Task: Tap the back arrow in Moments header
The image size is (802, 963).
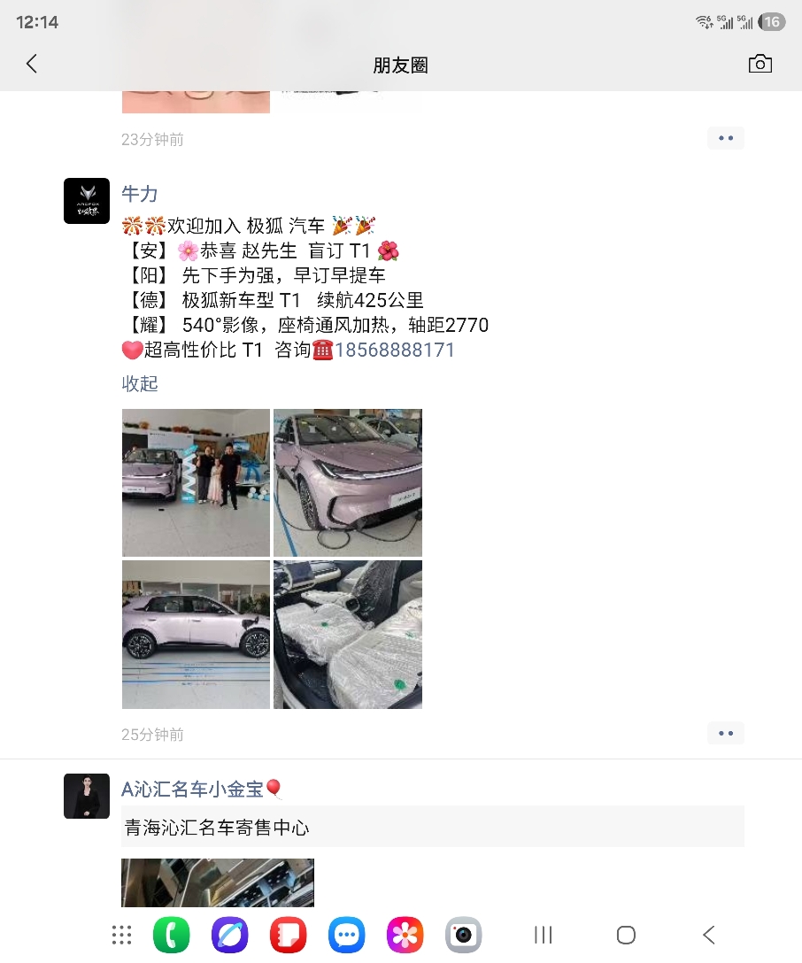Action: [32, 63]
